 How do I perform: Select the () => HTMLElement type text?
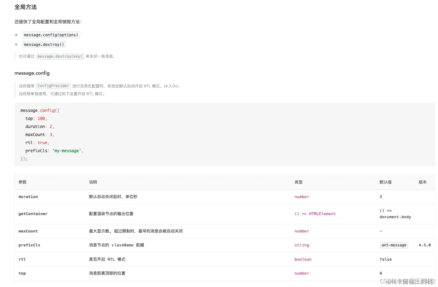[315, 214]
